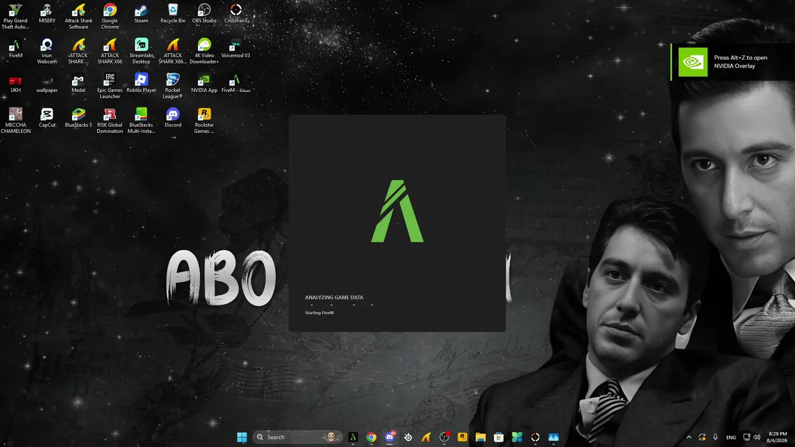The image size is (795, 447).
Task: Open the BlueStacks Multi-Instance shortcut
Action: [142, 121]
